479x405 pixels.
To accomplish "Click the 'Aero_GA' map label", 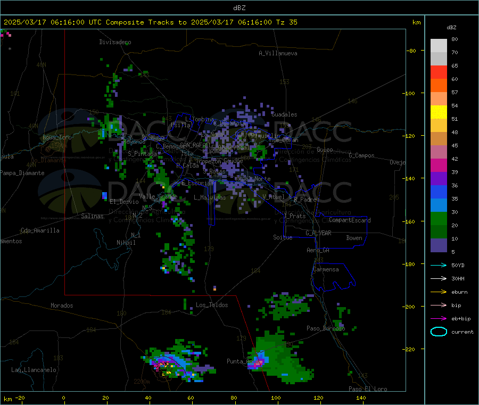I will (x=318, y=250).
